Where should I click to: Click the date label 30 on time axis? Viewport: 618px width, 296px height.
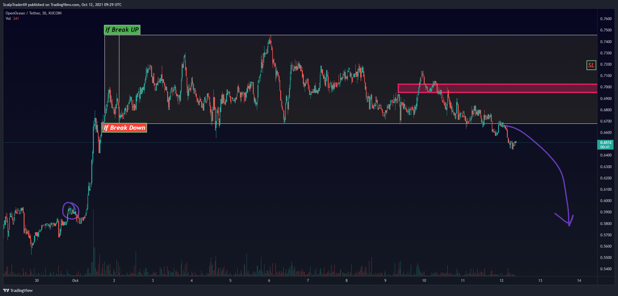37,281
